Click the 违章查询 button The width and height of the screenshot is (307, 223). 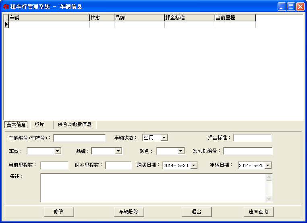point(259,212)
